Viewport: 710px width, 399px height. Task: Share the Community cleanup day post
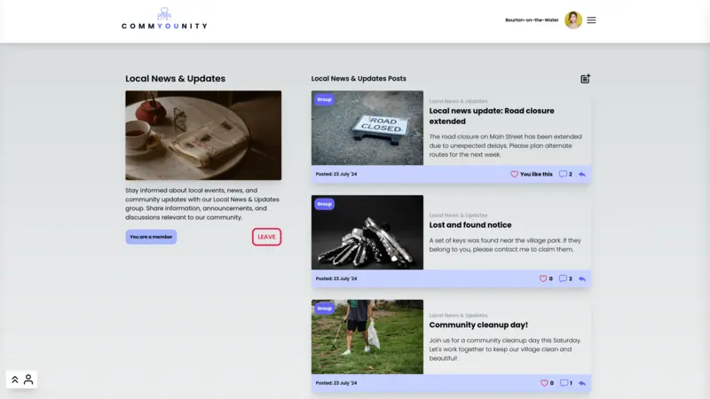[x=582, y=383]
